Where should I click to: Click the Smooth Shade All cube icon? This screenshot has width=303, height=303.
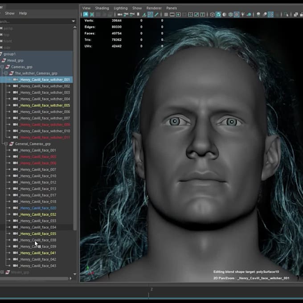coord(218,15)
